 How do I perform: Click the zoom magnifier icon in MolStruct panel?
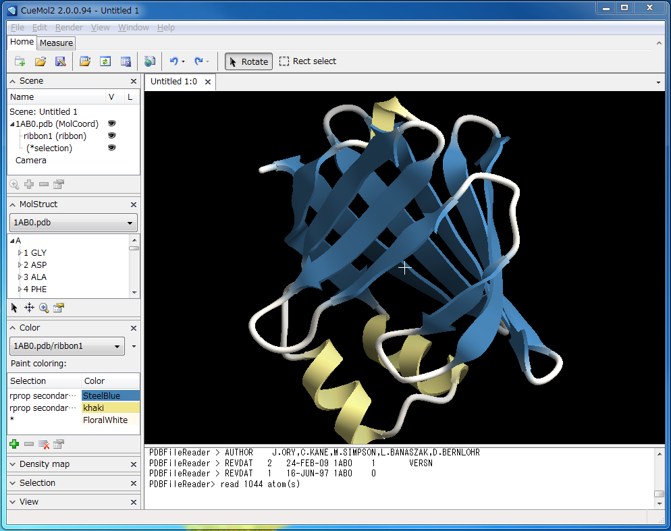pos(44,308)
